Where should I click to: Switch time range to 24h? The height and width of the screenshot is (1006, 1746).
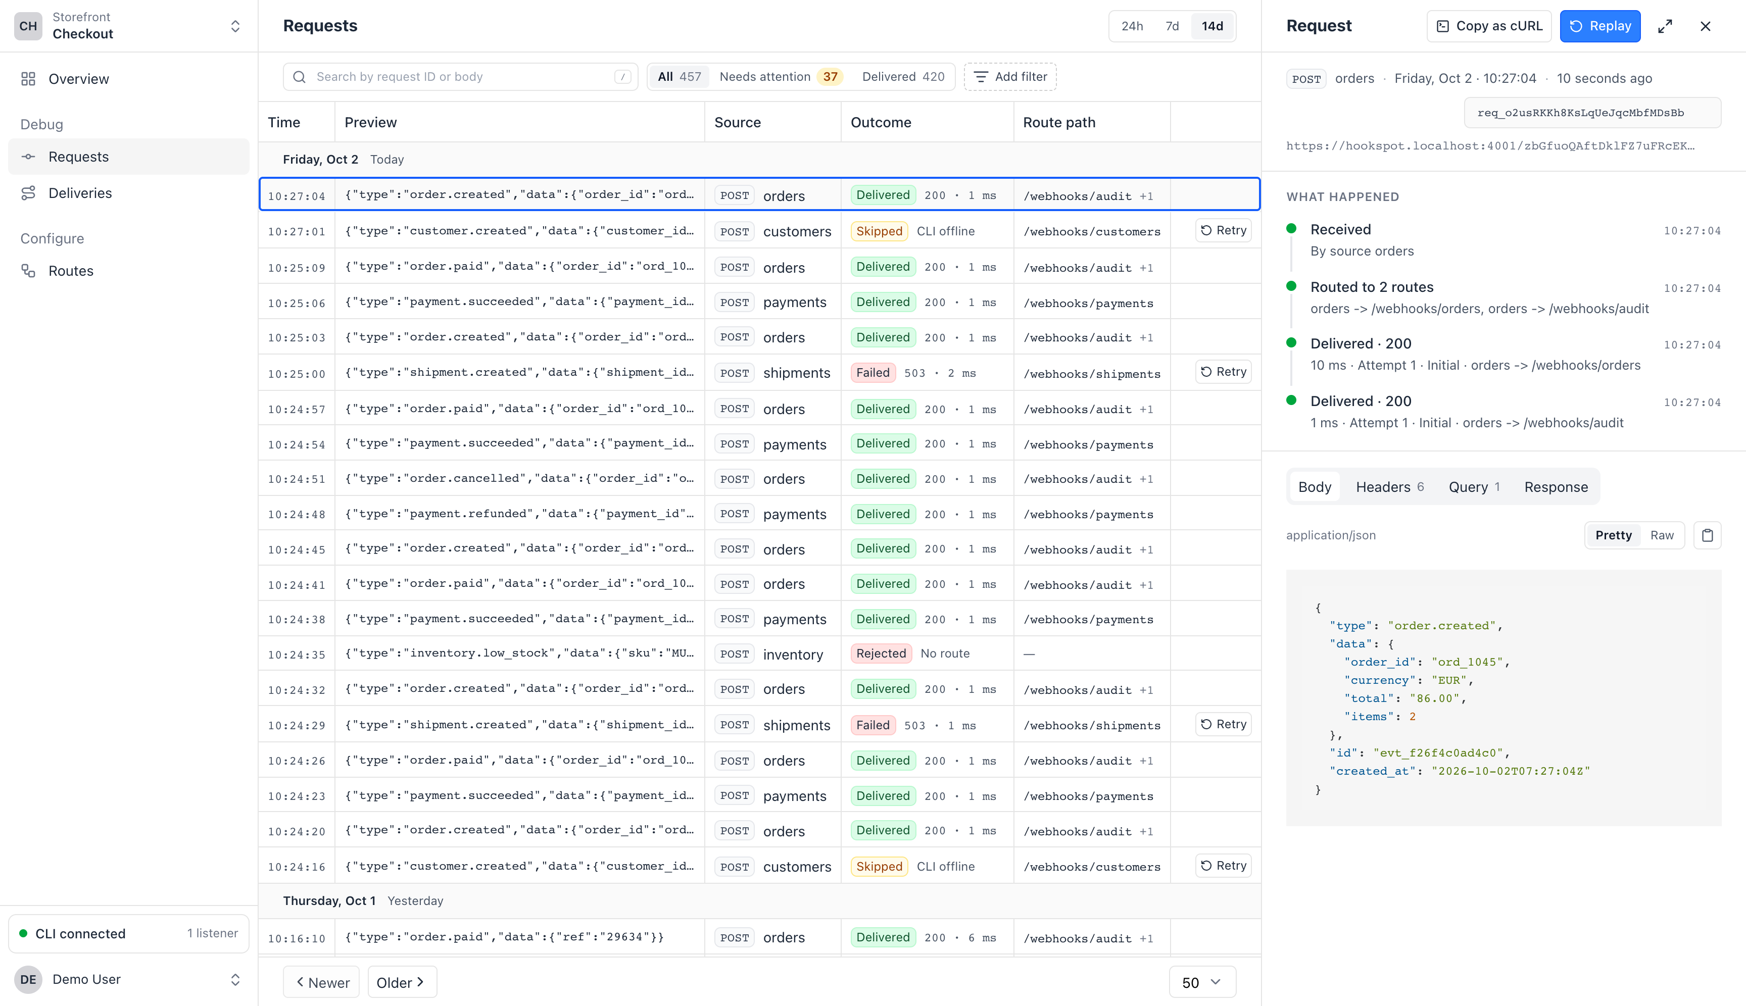pyautogui.click(x=1132, y=26)
